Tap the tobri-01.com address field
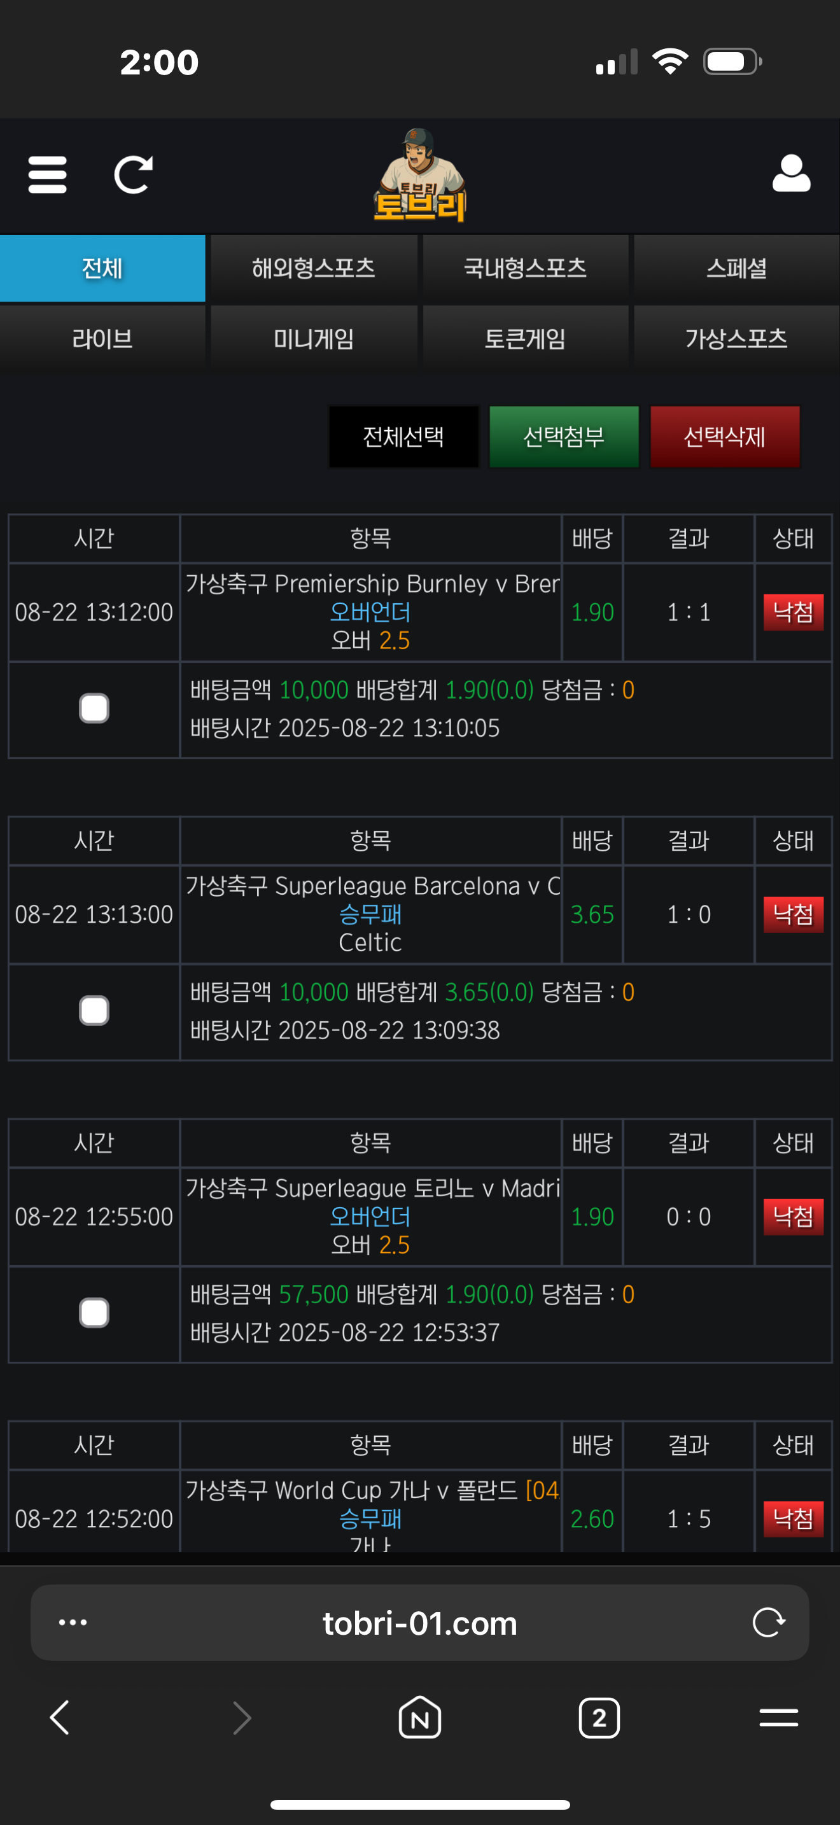The image size is (840, 1825). 420,1623
